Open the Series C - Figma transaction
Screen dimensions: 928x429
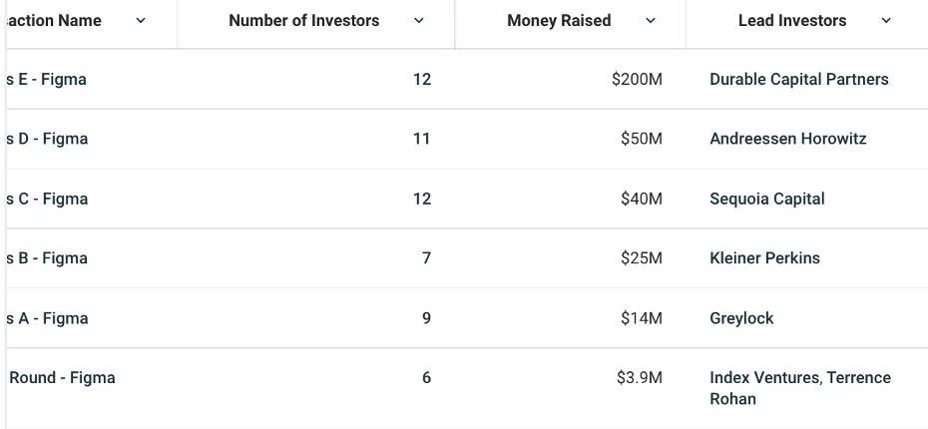click(x=47, y=199)
